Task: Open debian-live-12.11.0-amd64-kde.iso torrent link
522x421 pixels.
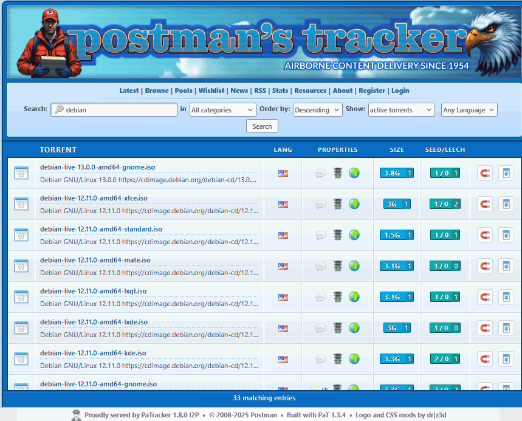Action: tap(93, 353)
